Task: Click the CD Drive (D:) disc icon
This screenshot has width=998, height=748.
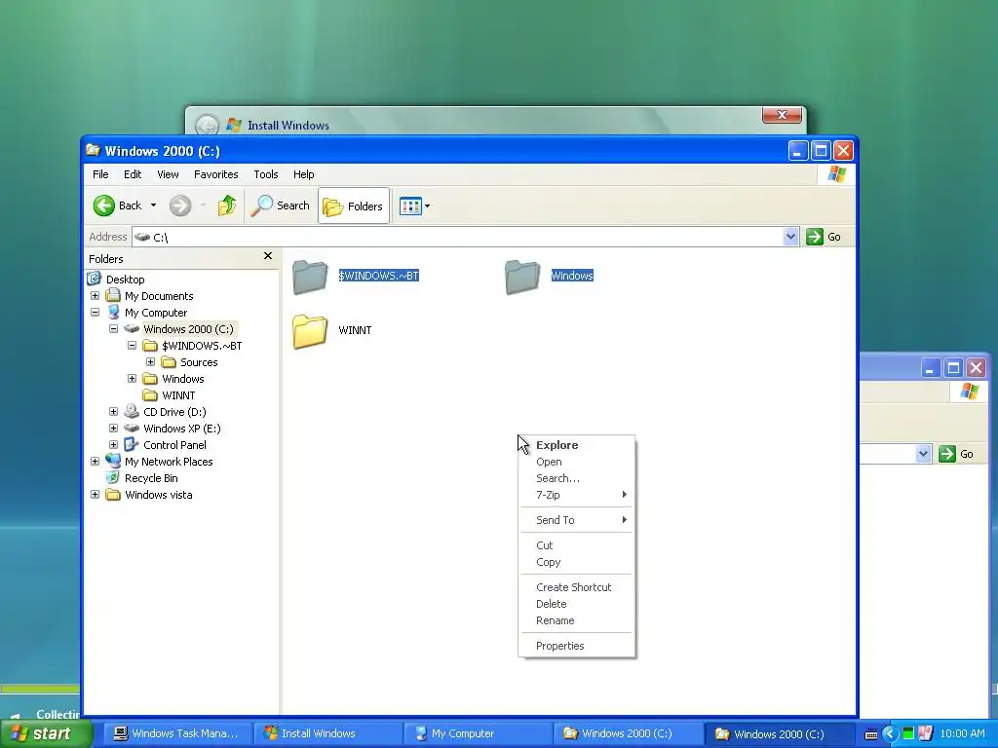Action: 132,412
